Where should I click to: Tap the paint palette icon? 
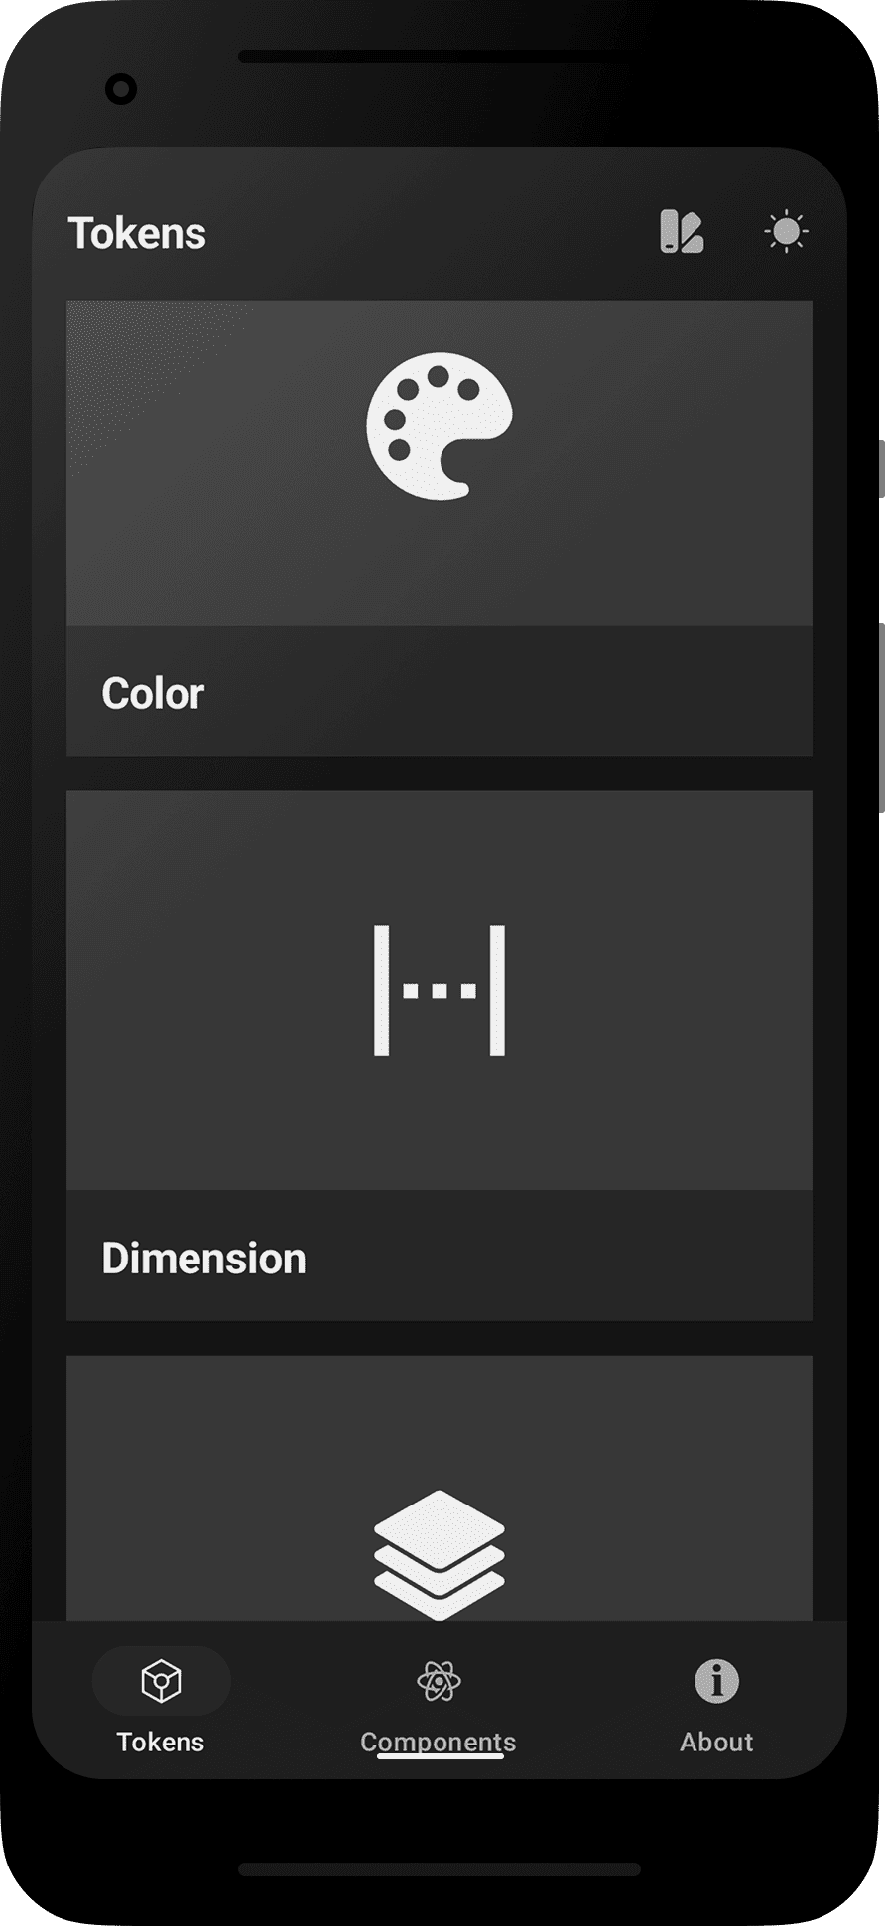click(440, 425)
